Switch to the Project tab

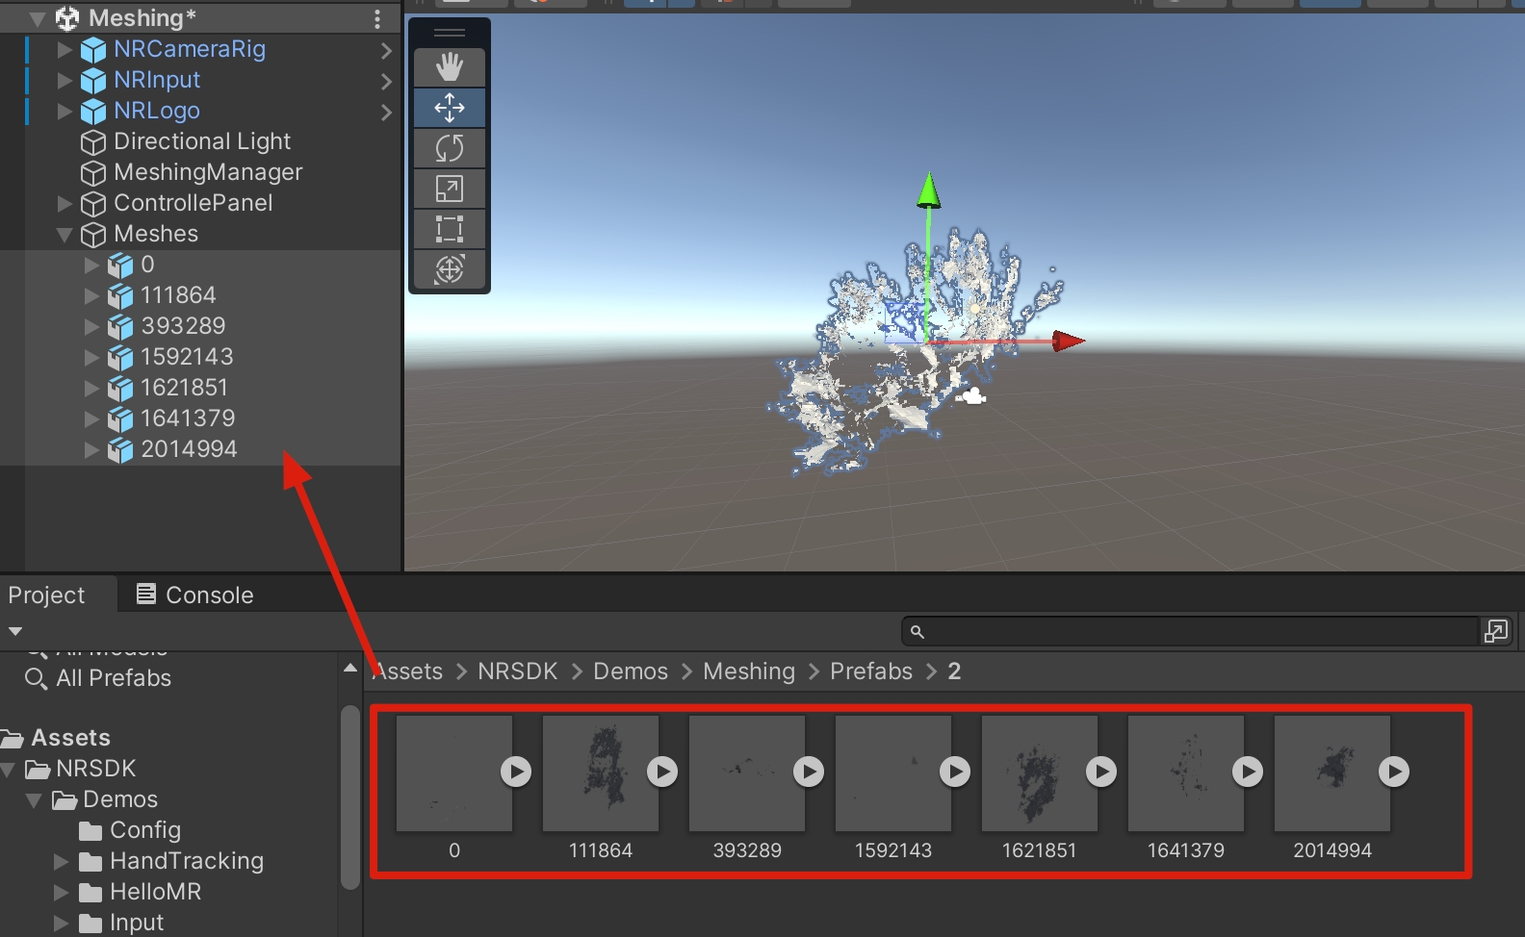coord(46,595)
